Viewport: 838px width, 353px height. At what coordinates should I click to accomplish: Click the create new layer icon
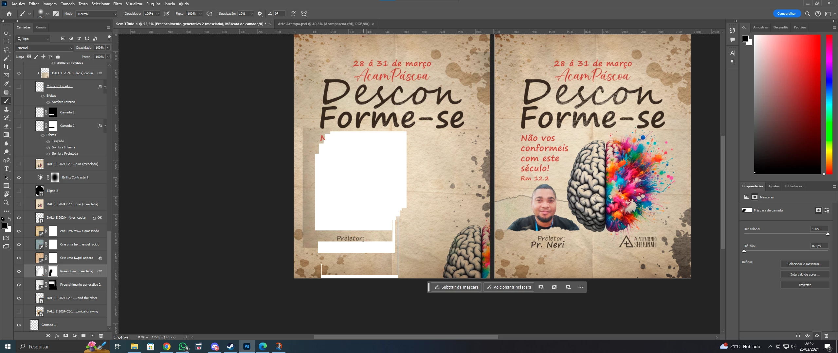pos(92,336)
